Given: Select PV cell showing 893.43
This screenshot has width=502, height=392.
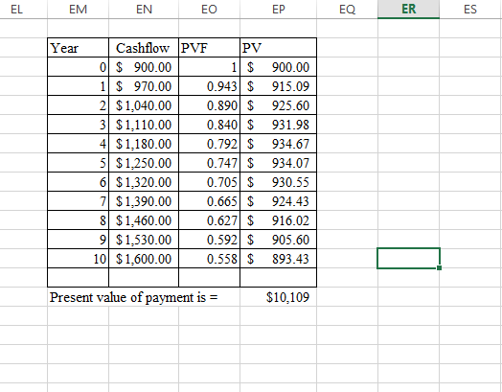Looking at the screenshot, I should [278, 259].
